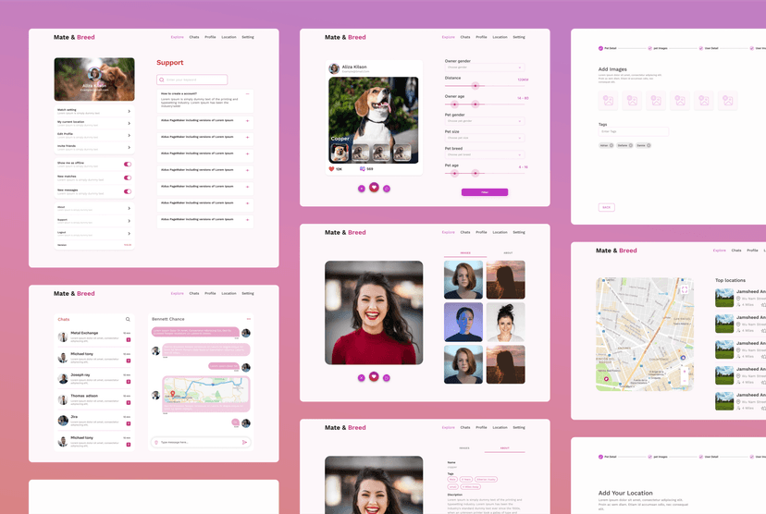The width and height of the screenshot is (766, 514).
Task: Open the Pet size dropdown
Action: coord(486,138)
